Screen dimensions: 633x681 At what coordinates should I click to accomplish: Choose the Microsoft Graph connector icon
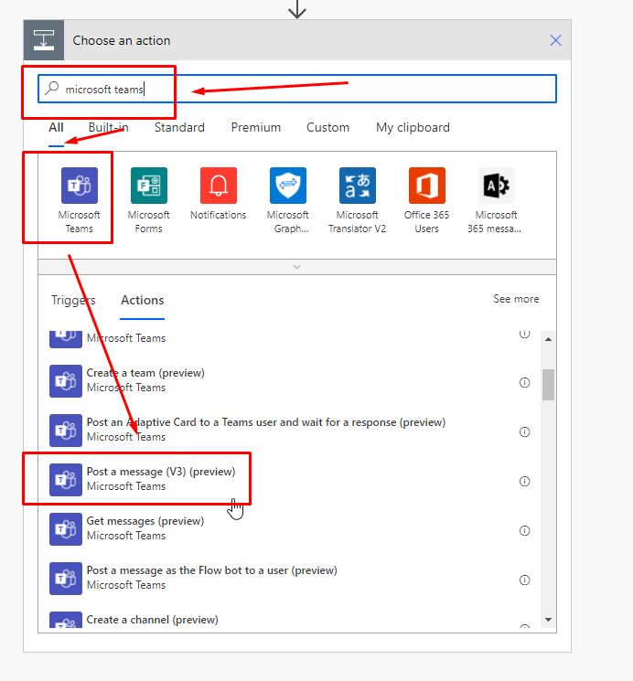pos(288,186)
